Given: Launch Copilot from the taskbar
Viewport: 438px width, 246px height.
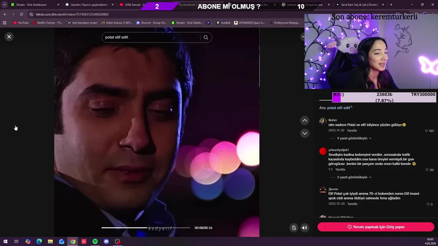Looking at the screenshot, I should 28,242.
